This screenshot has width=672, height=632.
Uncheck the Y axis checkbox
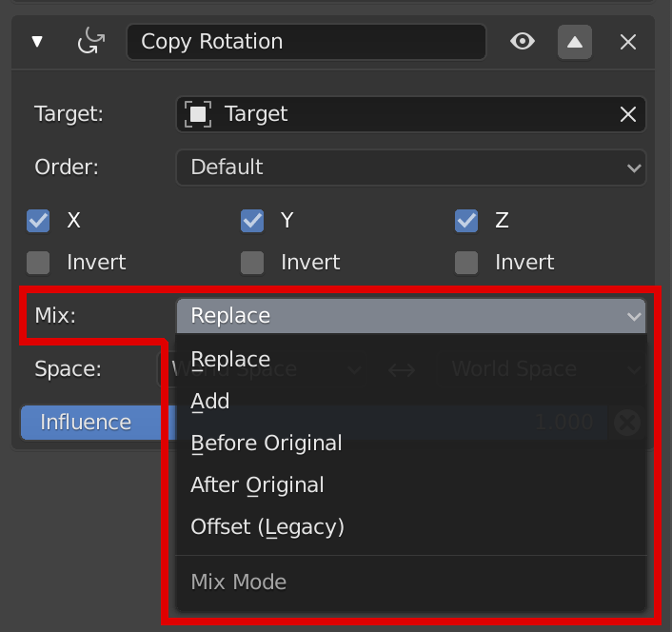click(x=252, y=221)
